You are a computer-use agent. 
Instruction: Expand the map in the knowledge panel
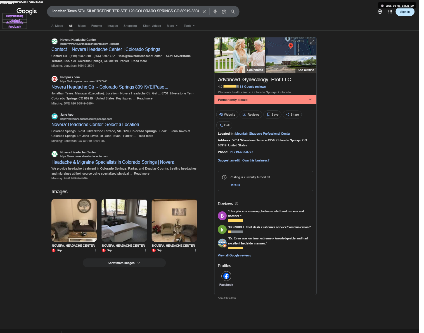pos(312,42)
